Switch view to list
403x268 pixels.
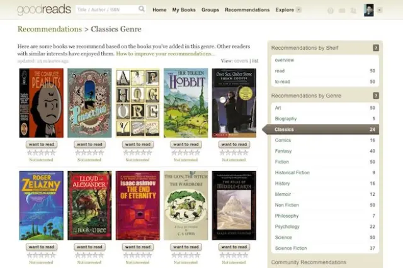(255, 61)
